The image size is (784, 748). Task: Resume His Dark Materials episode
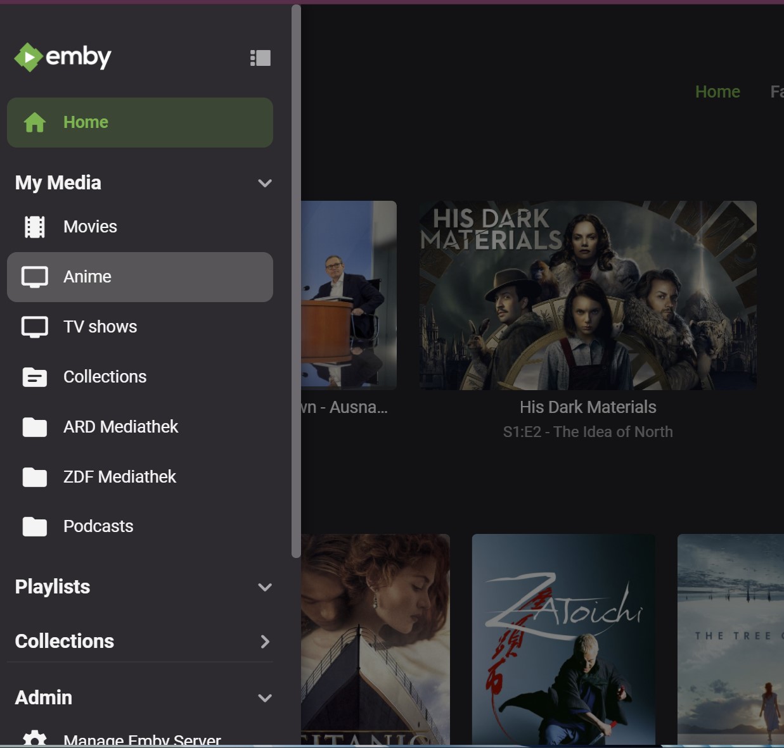point(587,295)
